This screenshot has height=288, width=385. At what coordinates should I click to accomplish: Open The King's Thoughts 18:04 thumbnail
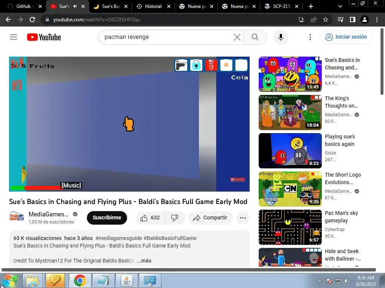click(290, 112)
